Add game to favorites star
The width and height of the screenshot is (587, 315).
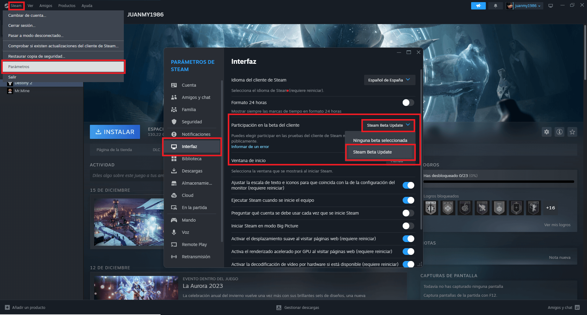tap(572, 132)
